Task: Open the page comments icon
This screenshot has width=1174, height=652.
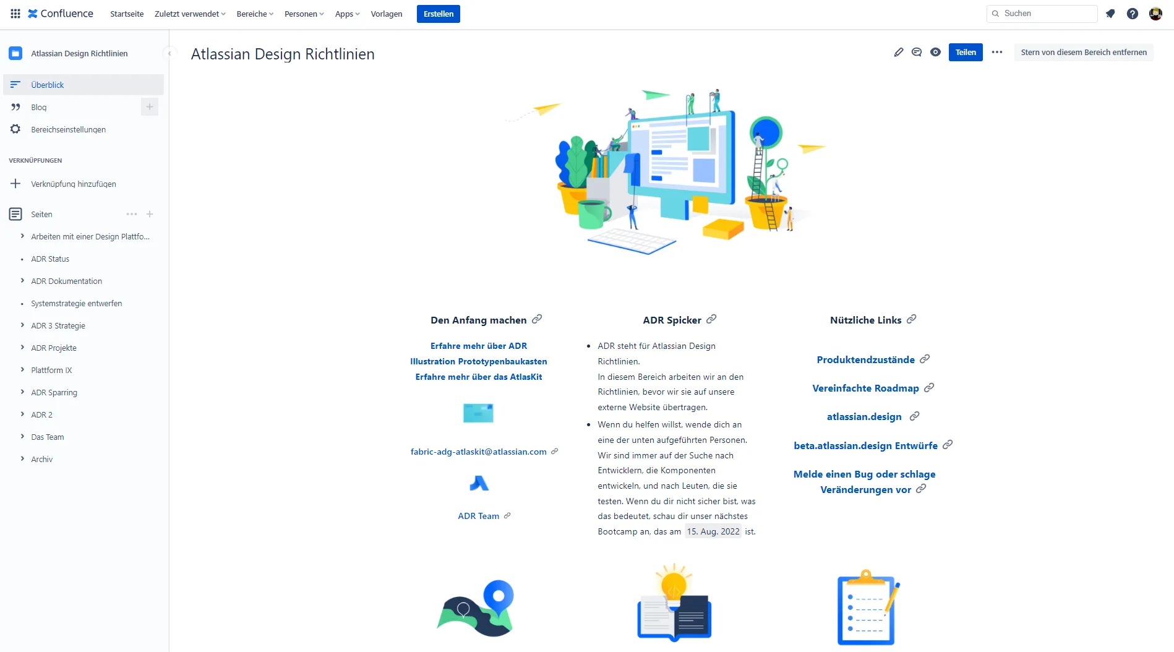Action: 917,53
